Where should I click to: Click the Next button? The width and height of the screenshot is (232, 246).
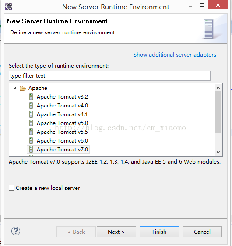[x=116, y=232]
